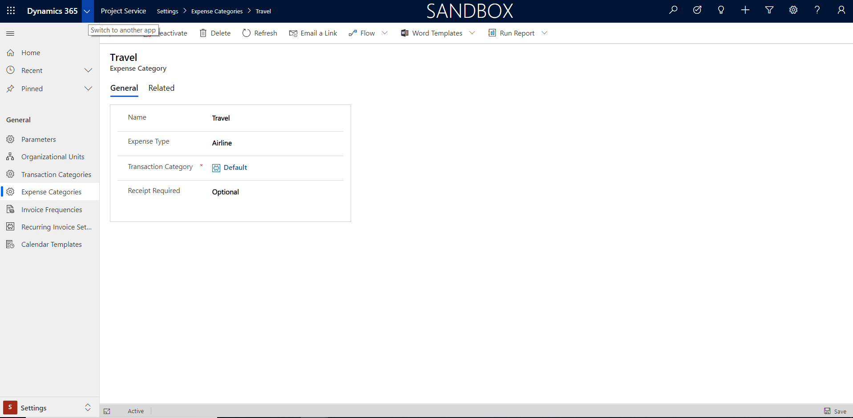The image size is (853, 418).
Task: Open the user account profile icon
Action: click(841, 10)
